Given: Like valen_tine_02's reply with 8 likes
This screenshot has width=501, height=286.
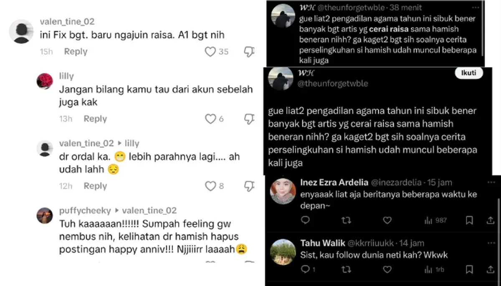Looking at the screenshot, I should 210,186.
